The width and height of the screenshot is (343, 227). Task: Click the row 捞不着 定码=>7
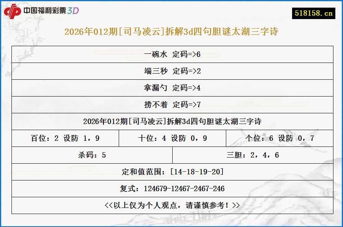[172, 105]
